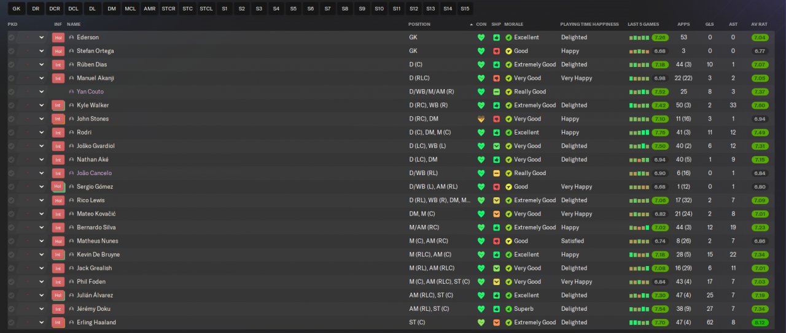This screenshot has width=786, height=333.
Task: Click Erling Haaland's light green condition heart
Action: [x=481, y=323]
